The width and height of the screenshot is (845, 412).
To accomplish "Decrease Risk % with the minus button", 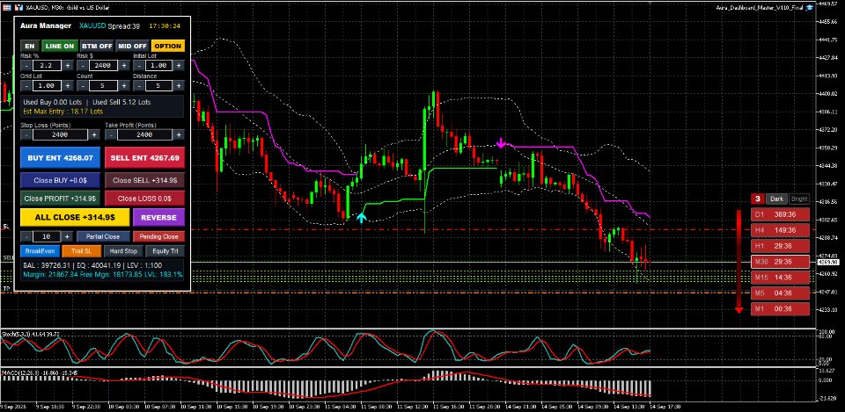I will 26,66.
